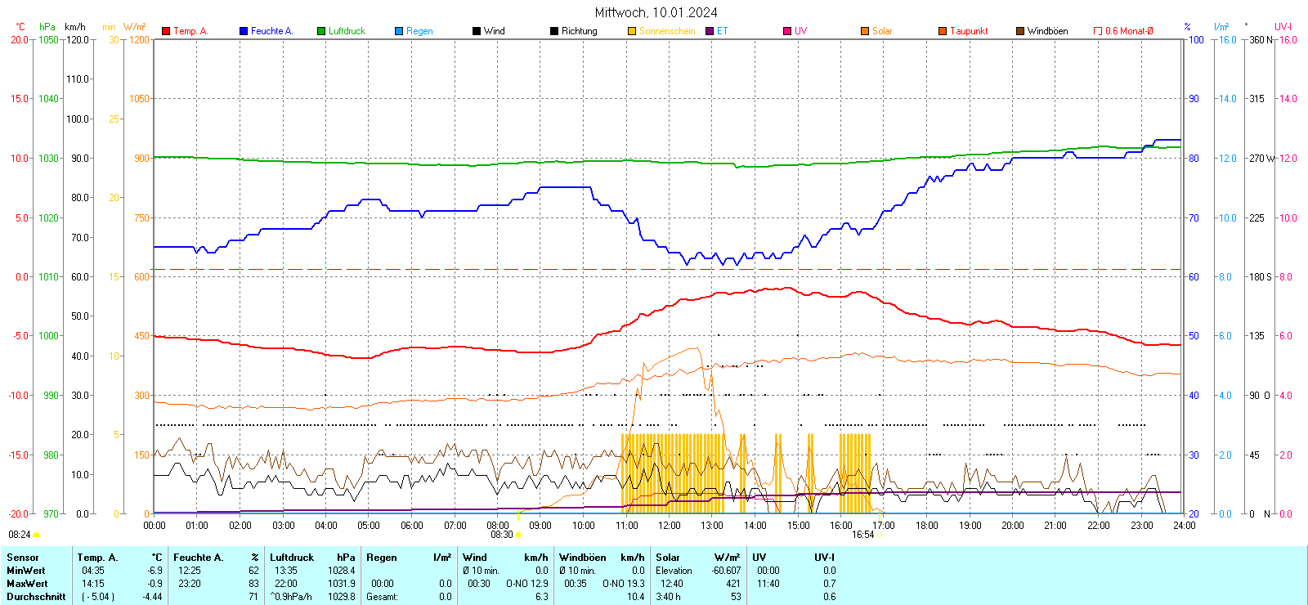This screenshot has width=1308, height=605.
Task: Click the Durchschnitt row label
Action: point(36,597)
